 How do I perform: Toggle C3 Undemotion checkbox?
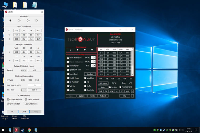(x=8, y=104)
